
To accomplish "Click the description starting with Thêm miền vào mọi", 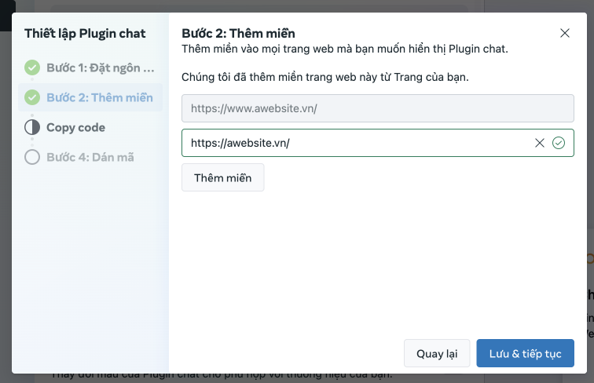I will (345, 49).
